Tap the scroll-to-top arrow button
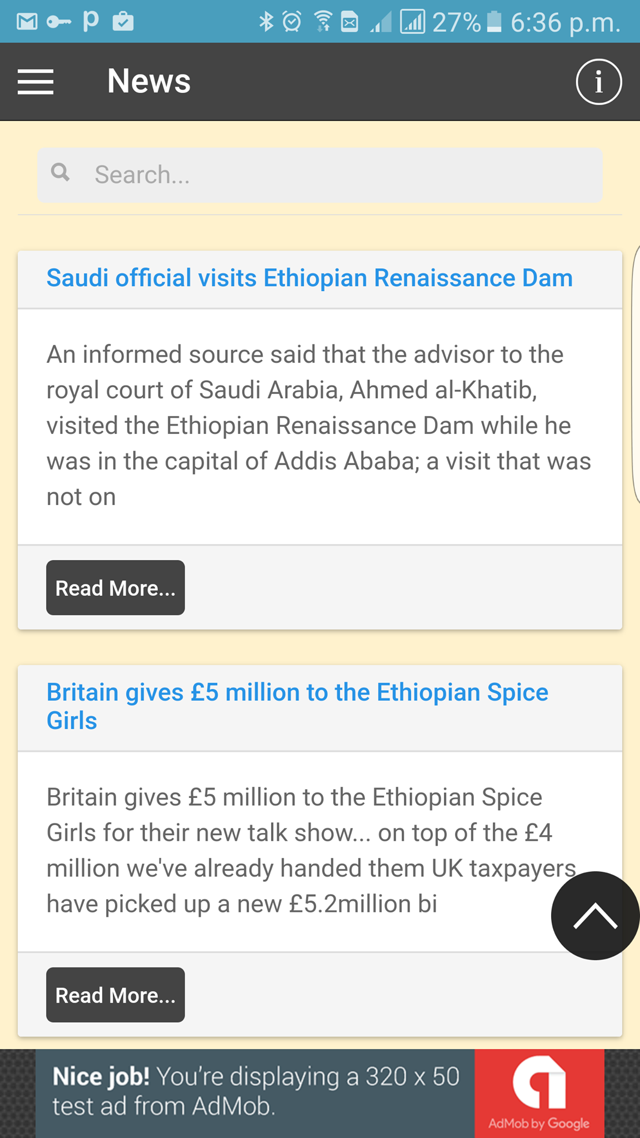This screenshot has height=1138, width=640. coord(595,915)
